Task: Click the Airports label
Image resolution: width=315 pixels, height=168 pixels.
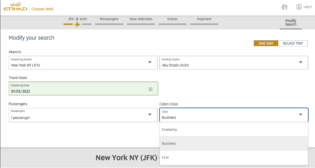Action: 15,52
